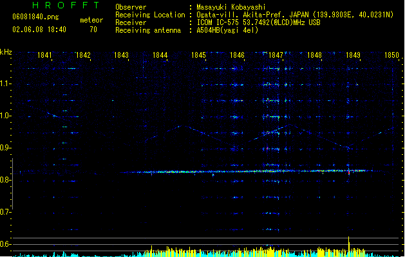Click the kHz axis unit label

[x=6, y=52]
